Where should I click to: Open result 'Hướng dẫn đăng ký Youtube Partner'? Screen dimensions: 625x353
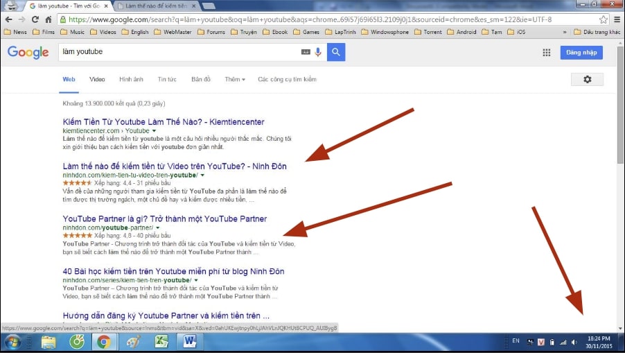[166, 316]
